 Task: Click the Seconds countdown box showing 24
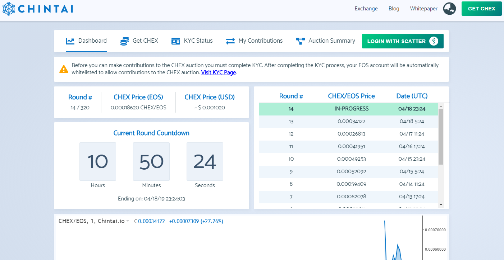[x=205, y=161]
